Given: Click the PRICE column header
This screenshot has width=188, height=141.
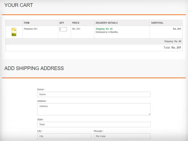Looking at the screenshot, I should (76, 23).
